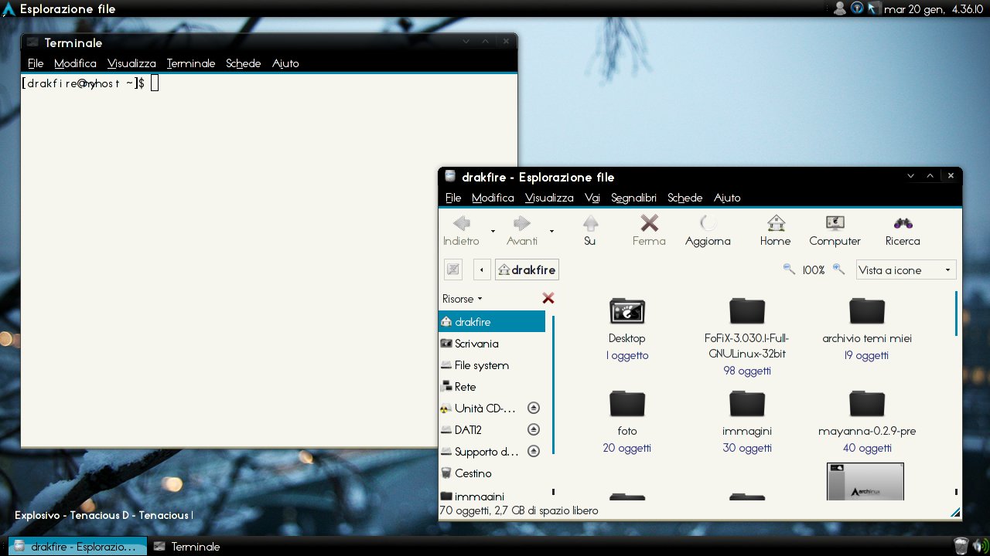
Task: Open Computer from the toolbar
Action: point(835,231)
